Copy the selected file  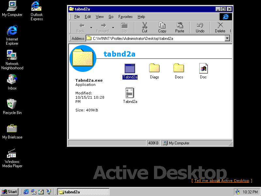click(162, 27)
